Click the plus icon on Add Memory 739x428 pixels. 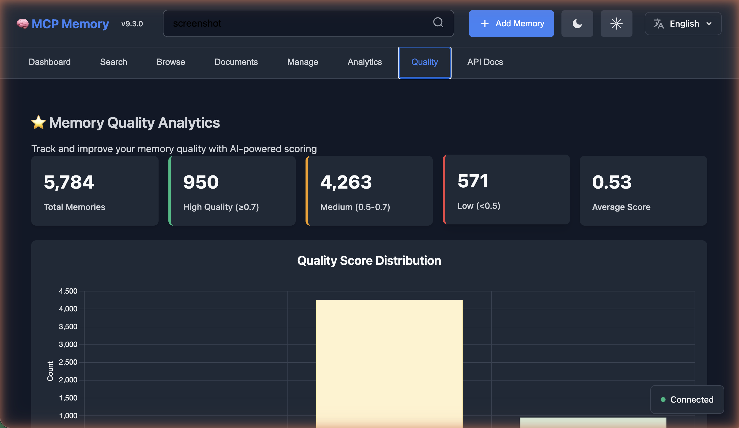coord(485,24)
